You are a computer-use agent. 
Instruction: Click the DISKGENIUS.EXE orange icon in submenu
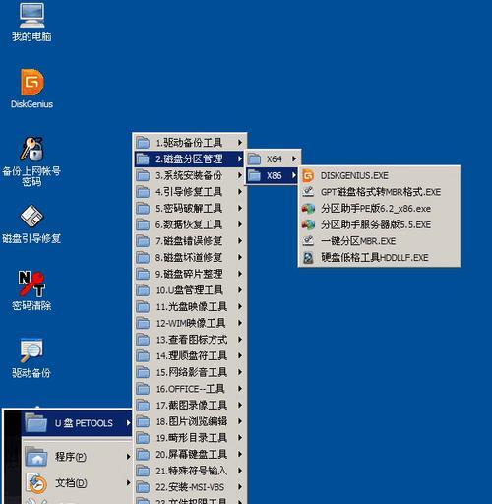308,175
